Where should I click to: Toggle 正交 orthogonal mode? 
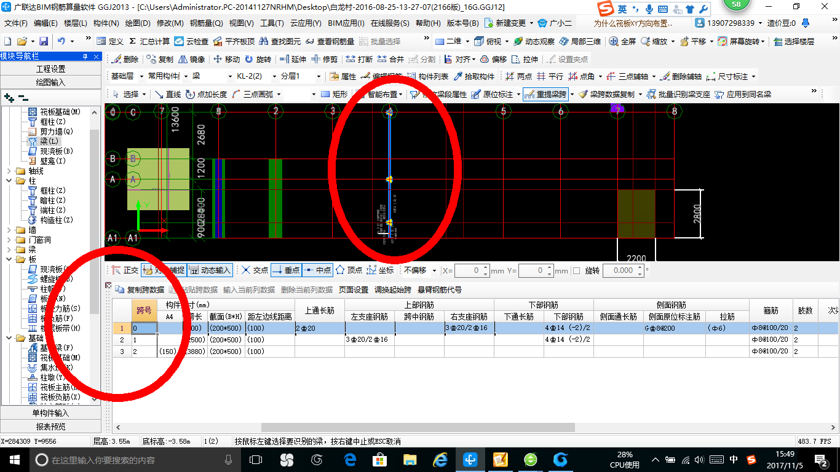coord(125,270)
